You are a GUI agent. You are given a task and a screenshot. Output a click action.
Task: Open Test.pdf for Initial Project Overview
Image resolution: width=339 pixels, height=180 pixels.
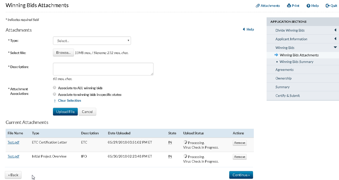(13, 156)
